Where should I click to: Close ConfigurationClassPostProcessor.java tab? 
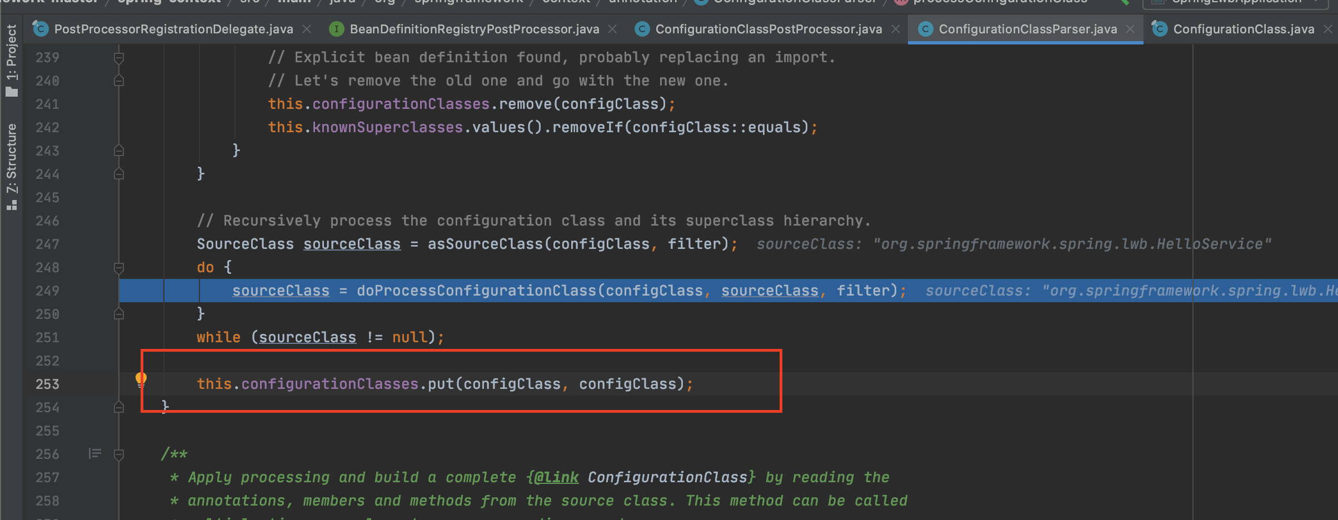(896, 29)
